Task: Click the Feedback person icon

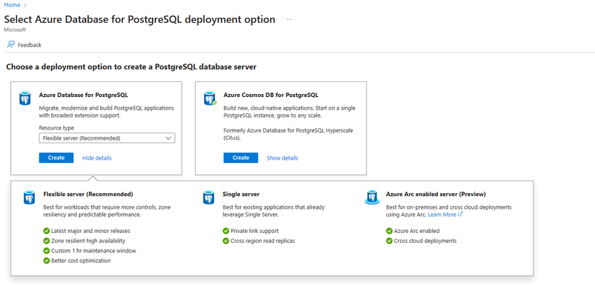Action: point(11,45)
